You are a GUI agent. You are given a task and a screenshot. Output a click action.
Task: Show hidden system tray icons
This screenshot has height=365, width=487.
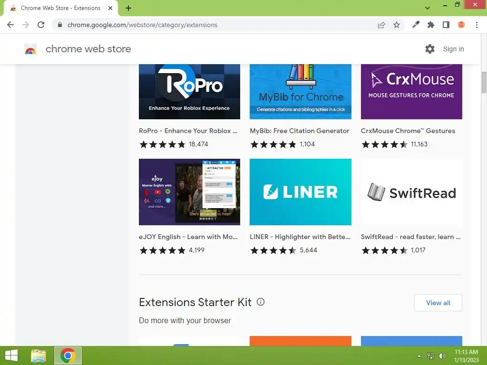point(419,356)
